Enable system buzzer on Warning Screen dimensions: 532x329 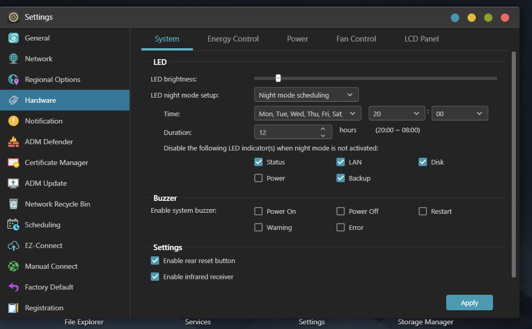[x=258, y=227]
